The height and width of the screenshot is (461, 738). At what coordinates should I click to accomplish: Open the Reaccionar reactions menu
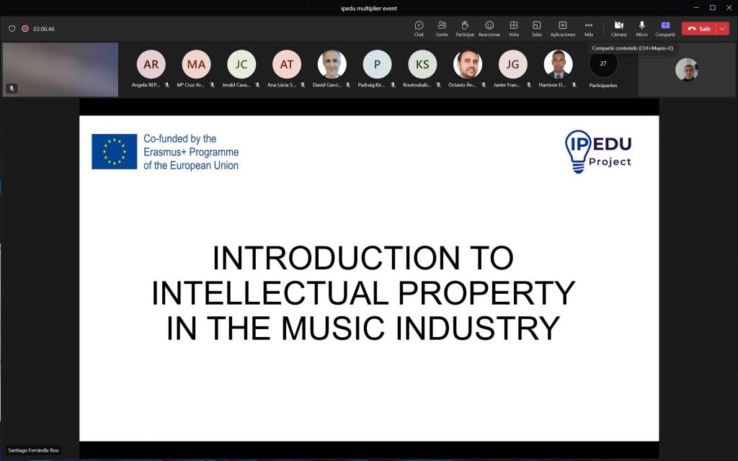[489, 28]
